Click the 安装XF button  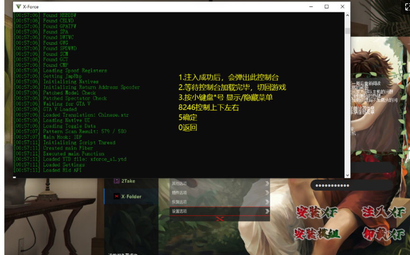[x=317, y=212]
